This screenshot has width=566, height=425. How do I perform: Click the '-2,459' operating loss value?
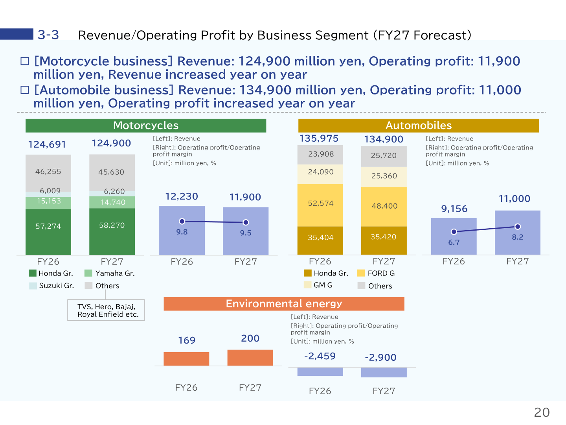click(x=320, y=356)
